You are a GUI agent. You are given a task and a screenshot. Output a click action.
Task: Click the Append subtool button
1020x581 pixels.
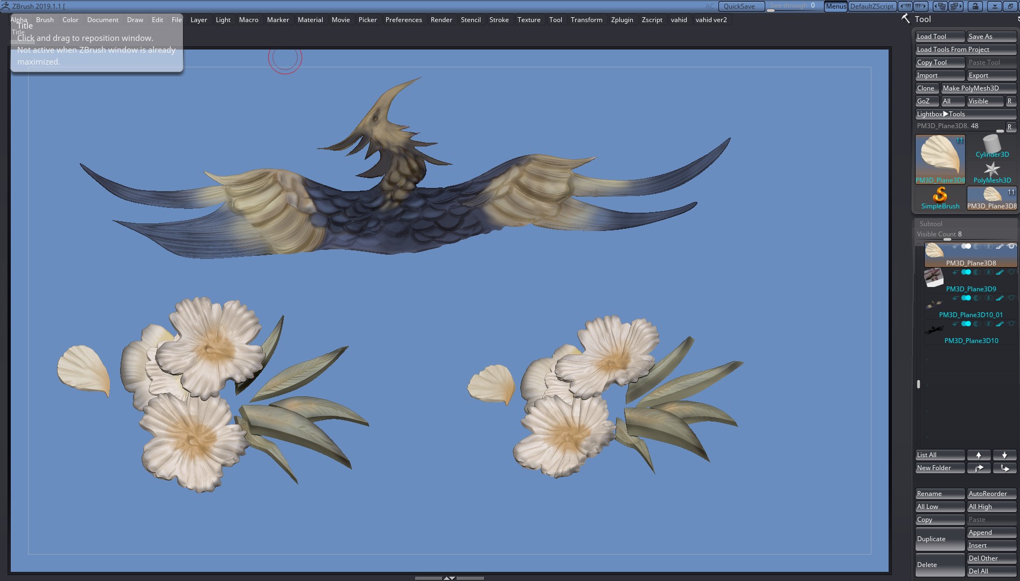(x=992, y=533)
